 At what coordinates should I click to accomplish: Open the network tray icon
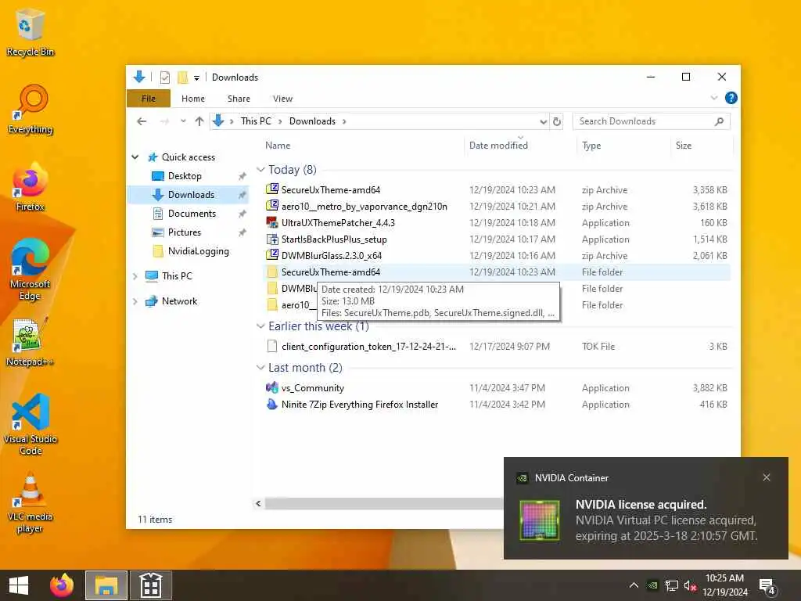[671, 585]
